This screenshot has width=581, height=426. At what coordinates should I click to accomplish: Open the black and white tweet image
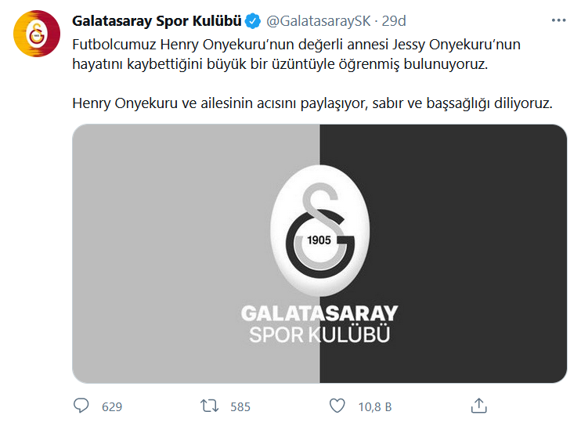(x=319, y=254)
